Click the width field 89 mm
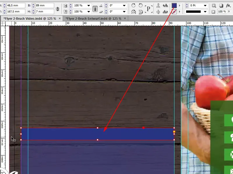 (x=45, y=6)
